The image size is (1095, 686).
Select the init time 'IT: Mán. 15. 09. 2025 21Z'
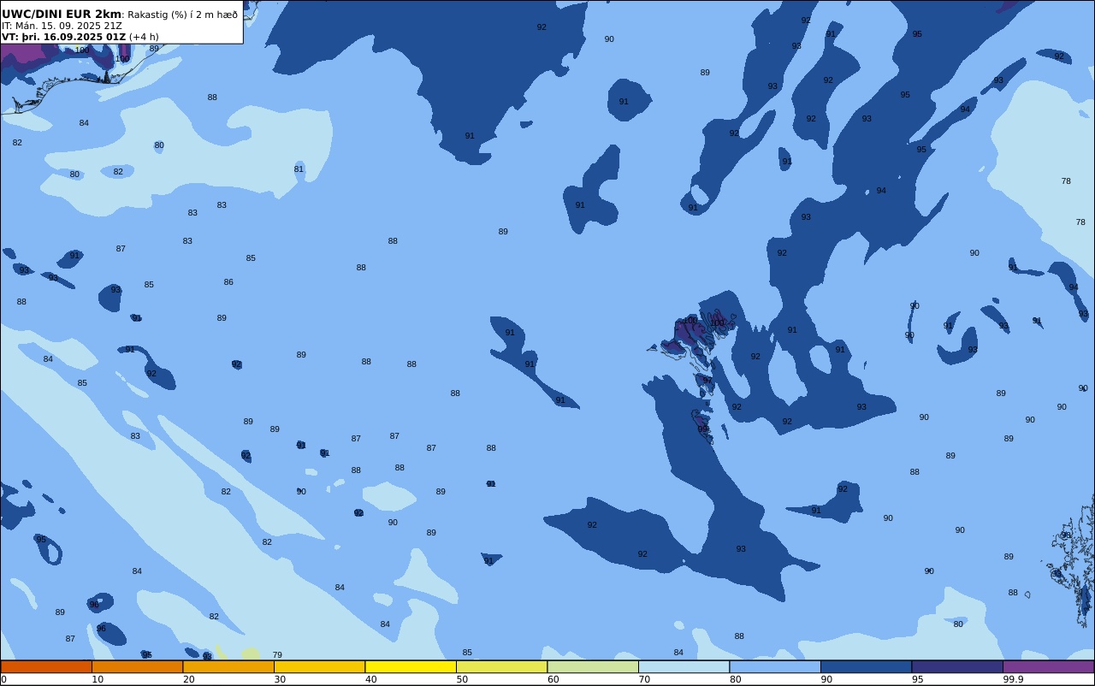point(62,26)
